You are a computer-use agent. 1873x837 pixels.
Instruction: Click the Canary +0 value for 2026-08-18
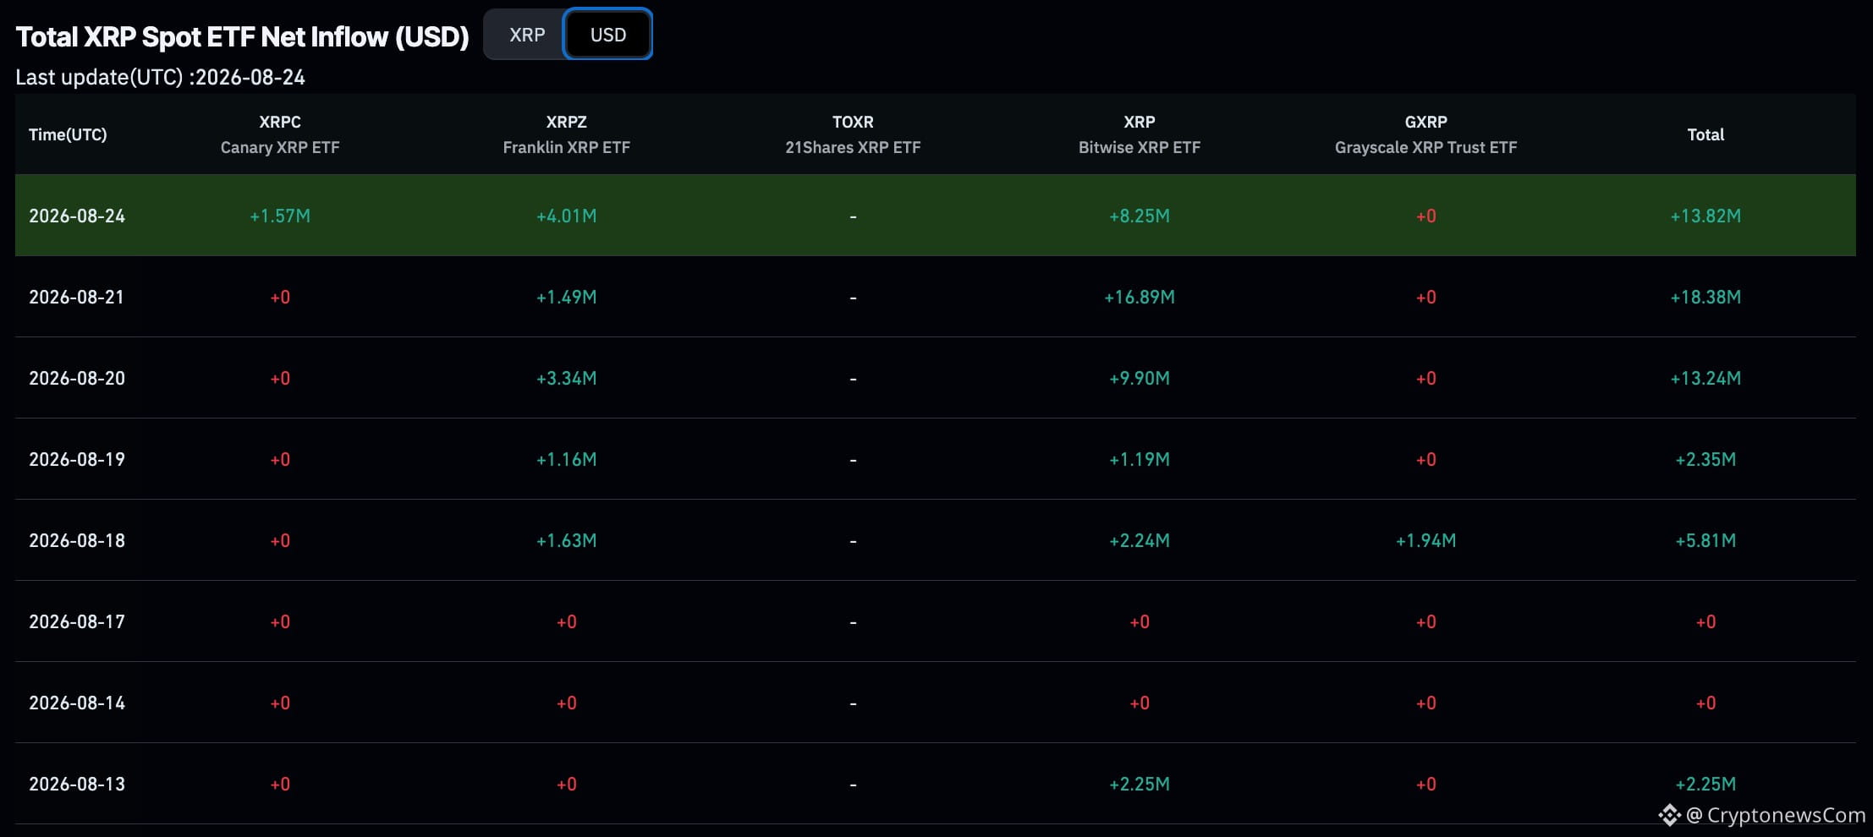pos(280,540)
